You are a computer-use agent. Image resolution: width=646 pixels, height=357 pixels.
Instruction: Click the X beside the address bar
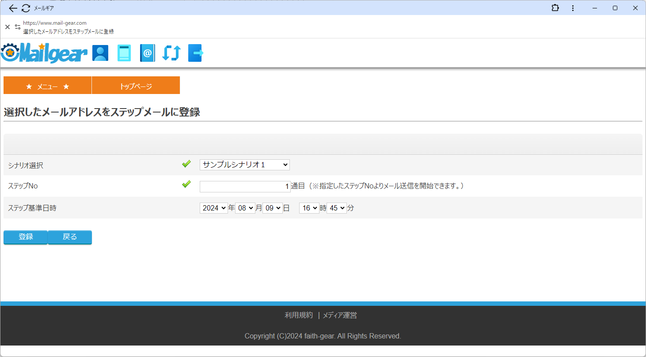coord(8,27)
